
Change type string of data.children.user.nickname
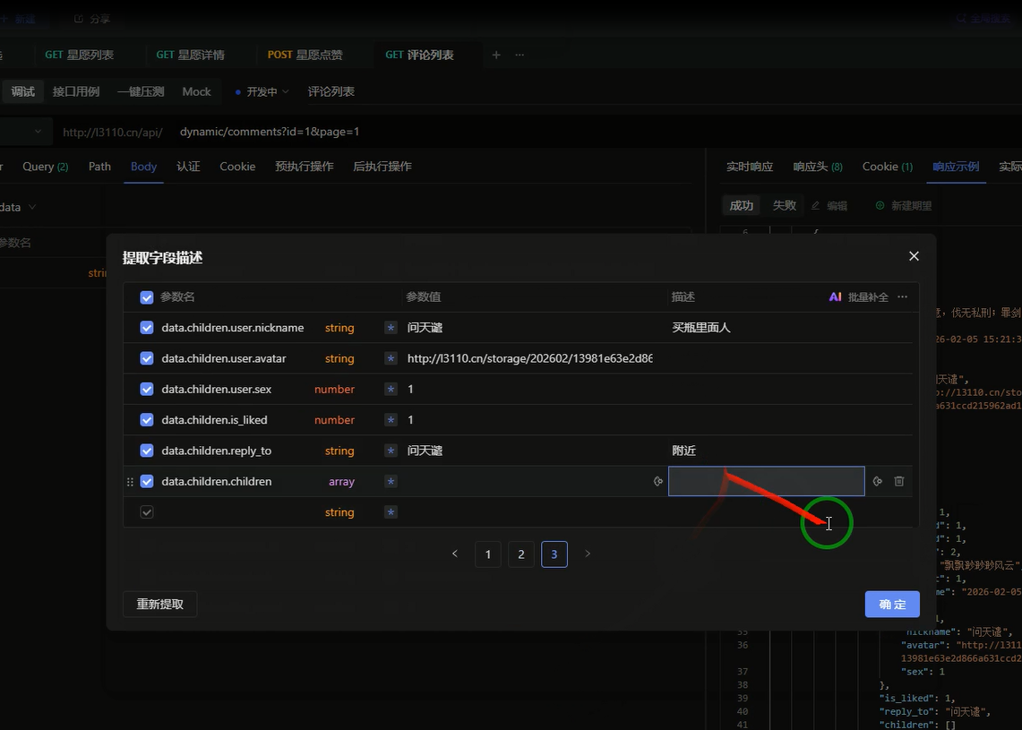point(339,328)
